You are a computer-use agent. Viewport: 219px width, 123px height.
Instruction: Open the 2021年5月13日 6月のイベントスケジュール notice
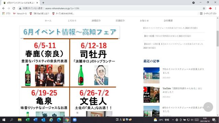pyautogui.click(x=170, y=28)
